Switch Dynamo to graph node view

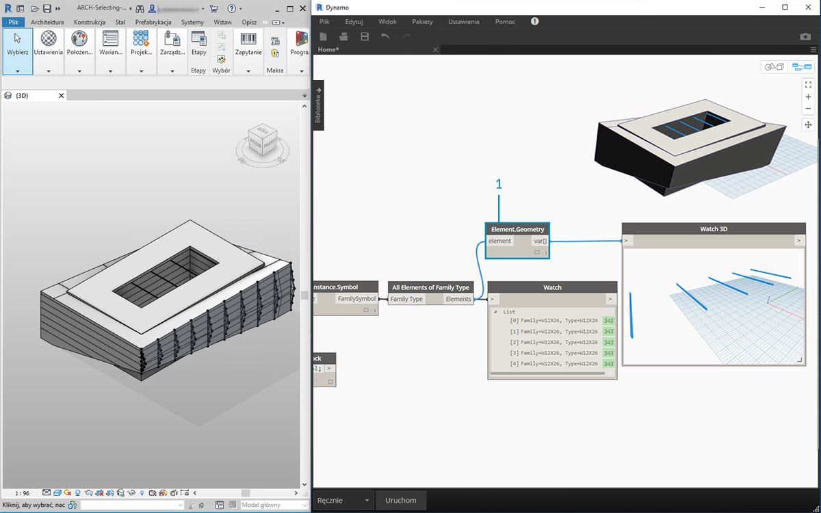click(x=800, y=66)
